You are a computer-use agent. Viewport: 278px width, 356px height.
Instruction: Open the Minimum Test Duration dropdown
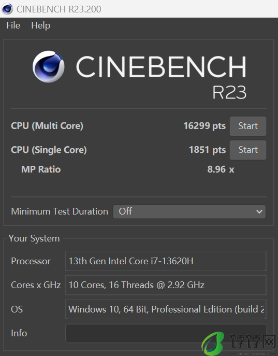point(189,211)
